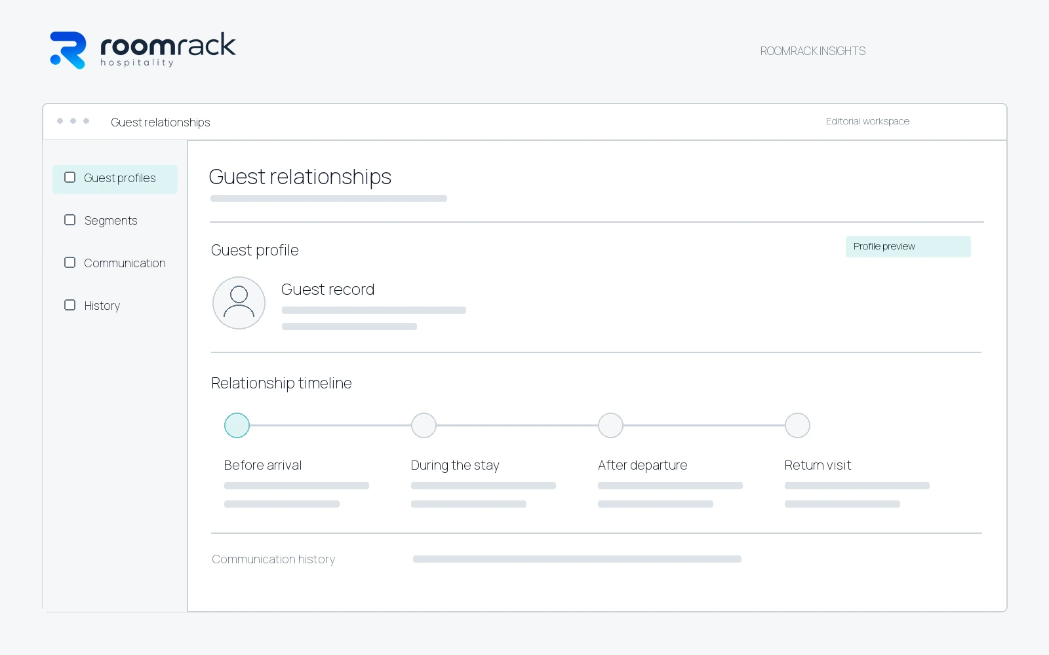Click the Guest record title
Viewport: 1049px width, 655px height.
pos(328,290)
